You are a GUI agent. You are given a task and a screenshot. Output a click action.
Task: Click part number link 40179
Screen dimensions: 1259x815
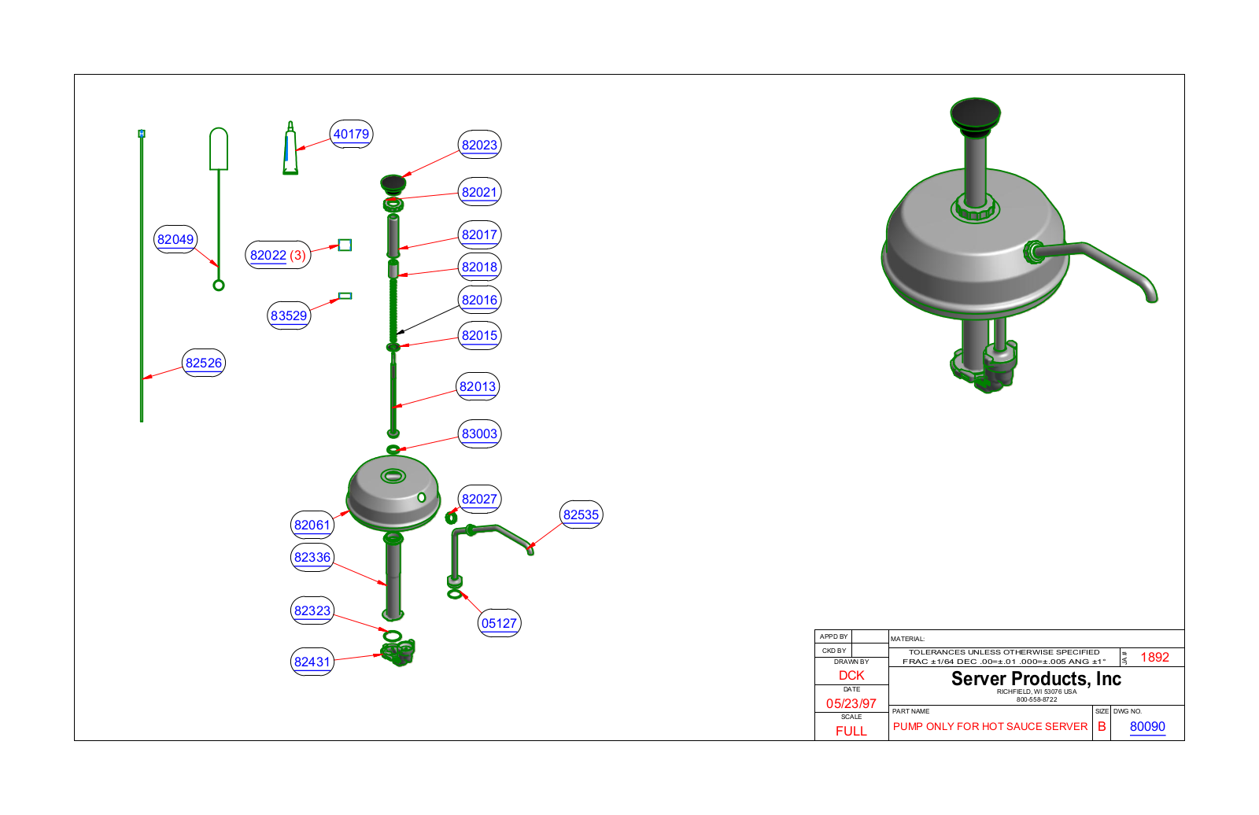tap(351, 134)
